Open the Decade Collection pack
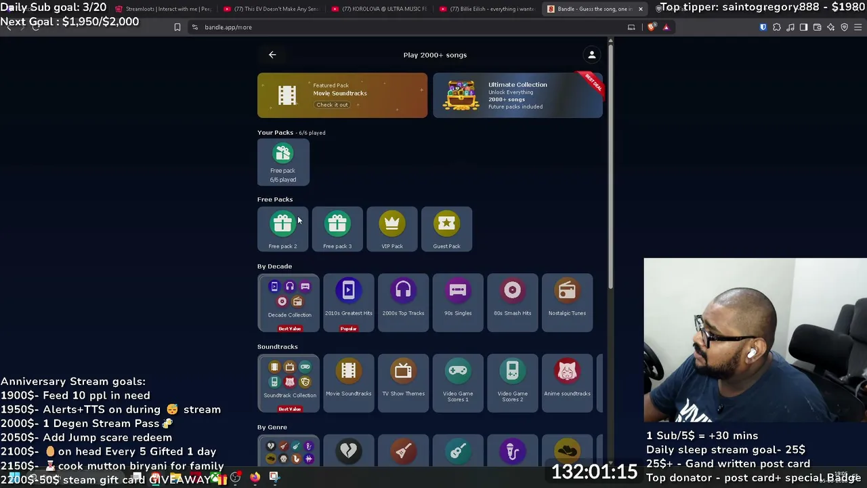The width and height of the screenshot is (867, 488). 289,302
